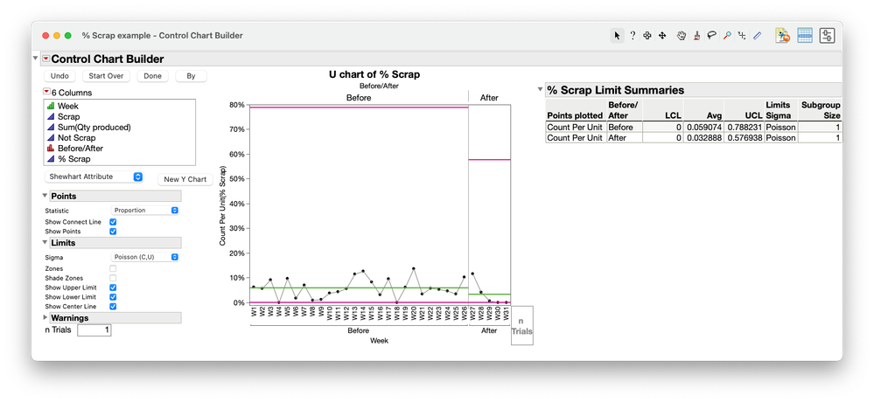Select the Arrow cursor tool
Screen dimensions: 874x402
617,36
